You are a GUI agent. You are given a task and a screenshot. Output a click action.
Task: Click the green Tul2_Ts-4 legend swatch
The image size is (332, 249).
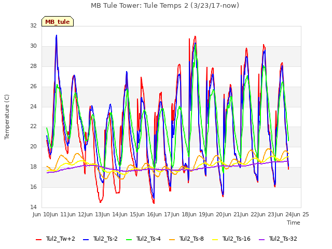(129, 240)
